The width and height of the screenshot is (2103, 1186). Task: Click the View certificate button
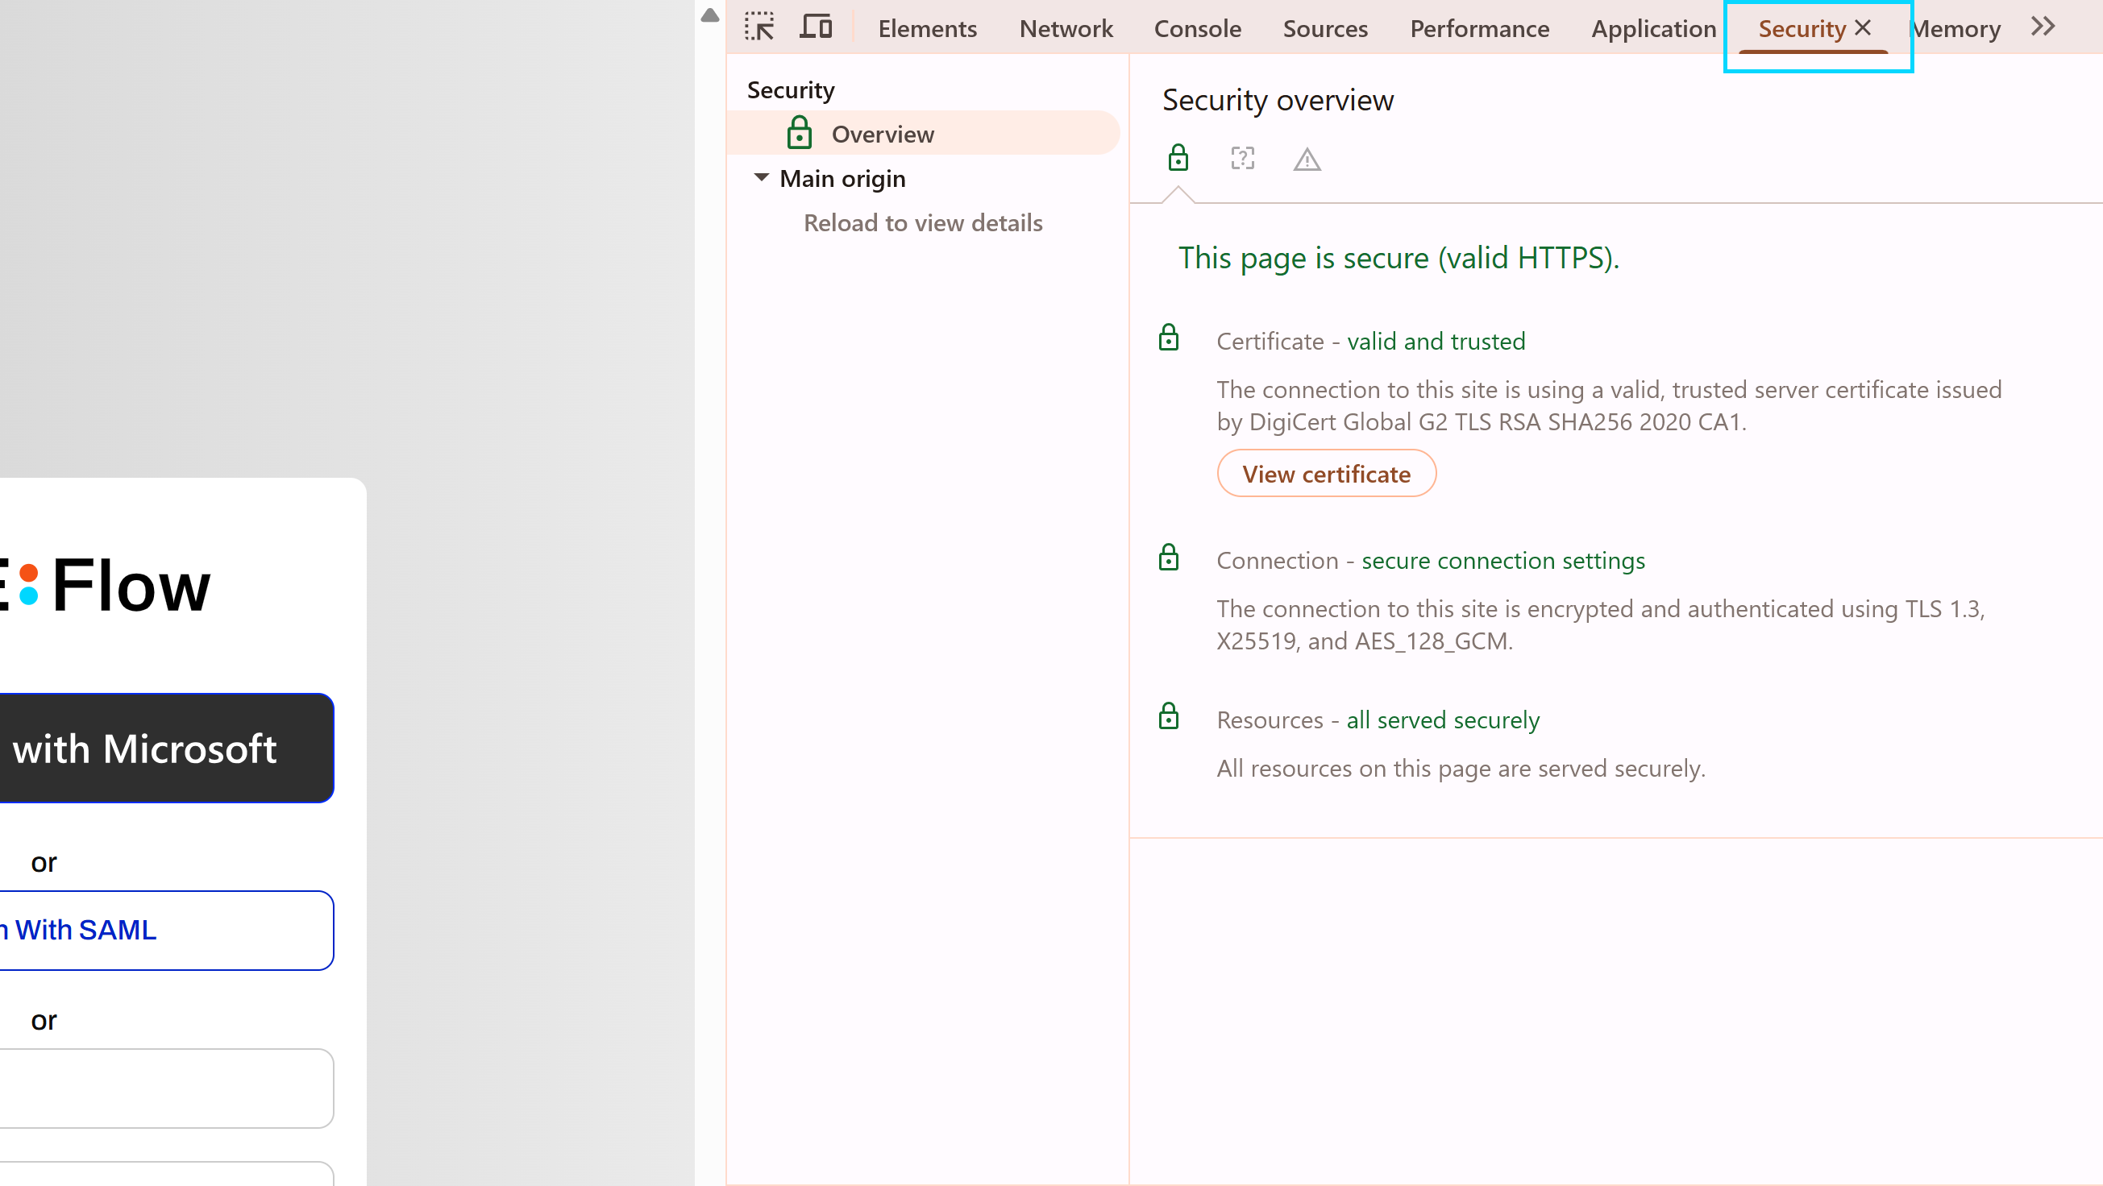[x=1326, y=474]
